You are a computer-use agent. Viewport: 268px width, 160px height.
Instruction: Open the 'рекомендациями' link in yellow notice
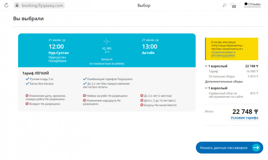(x=223, y=55)
